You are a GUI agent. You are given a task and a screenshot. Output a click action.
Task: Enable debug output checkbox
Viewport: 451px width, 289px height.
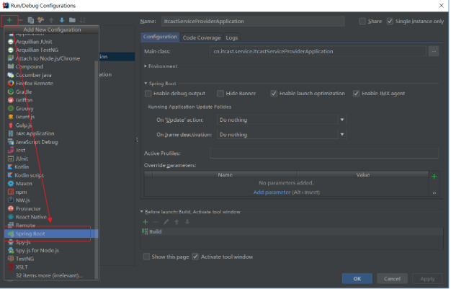point(148,94)
